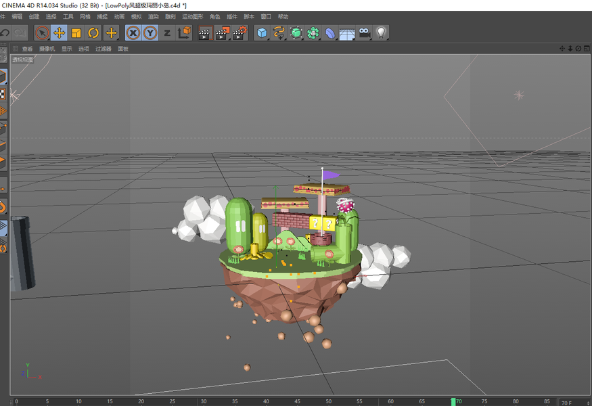Toggle the X axis lock
Screen dimensions: 592x406
click(x=133, y=33)
